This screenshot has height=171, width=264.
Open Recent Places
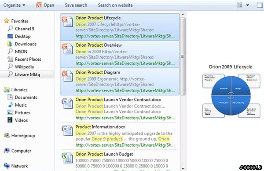pos(28,59)
